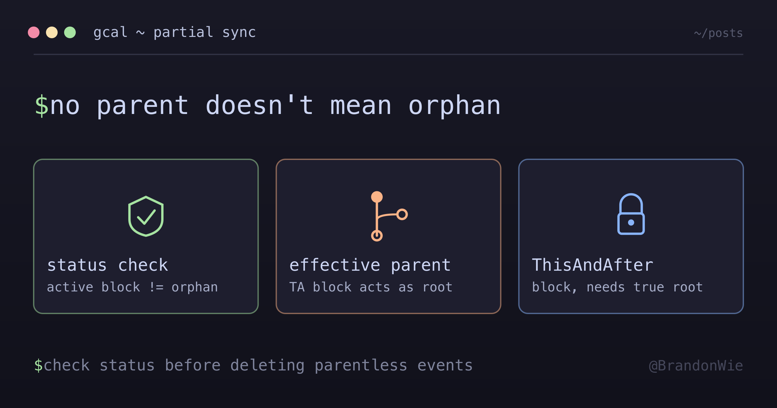Click the green window dot
This screenshot has width=777, height=408.
pos(70,32)
